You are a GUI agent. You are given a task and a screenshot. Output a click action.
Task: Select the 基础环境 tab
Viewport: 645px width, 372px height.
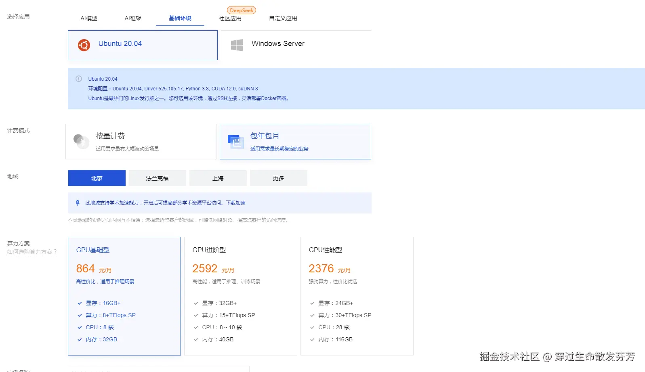[x=180, y=18]
